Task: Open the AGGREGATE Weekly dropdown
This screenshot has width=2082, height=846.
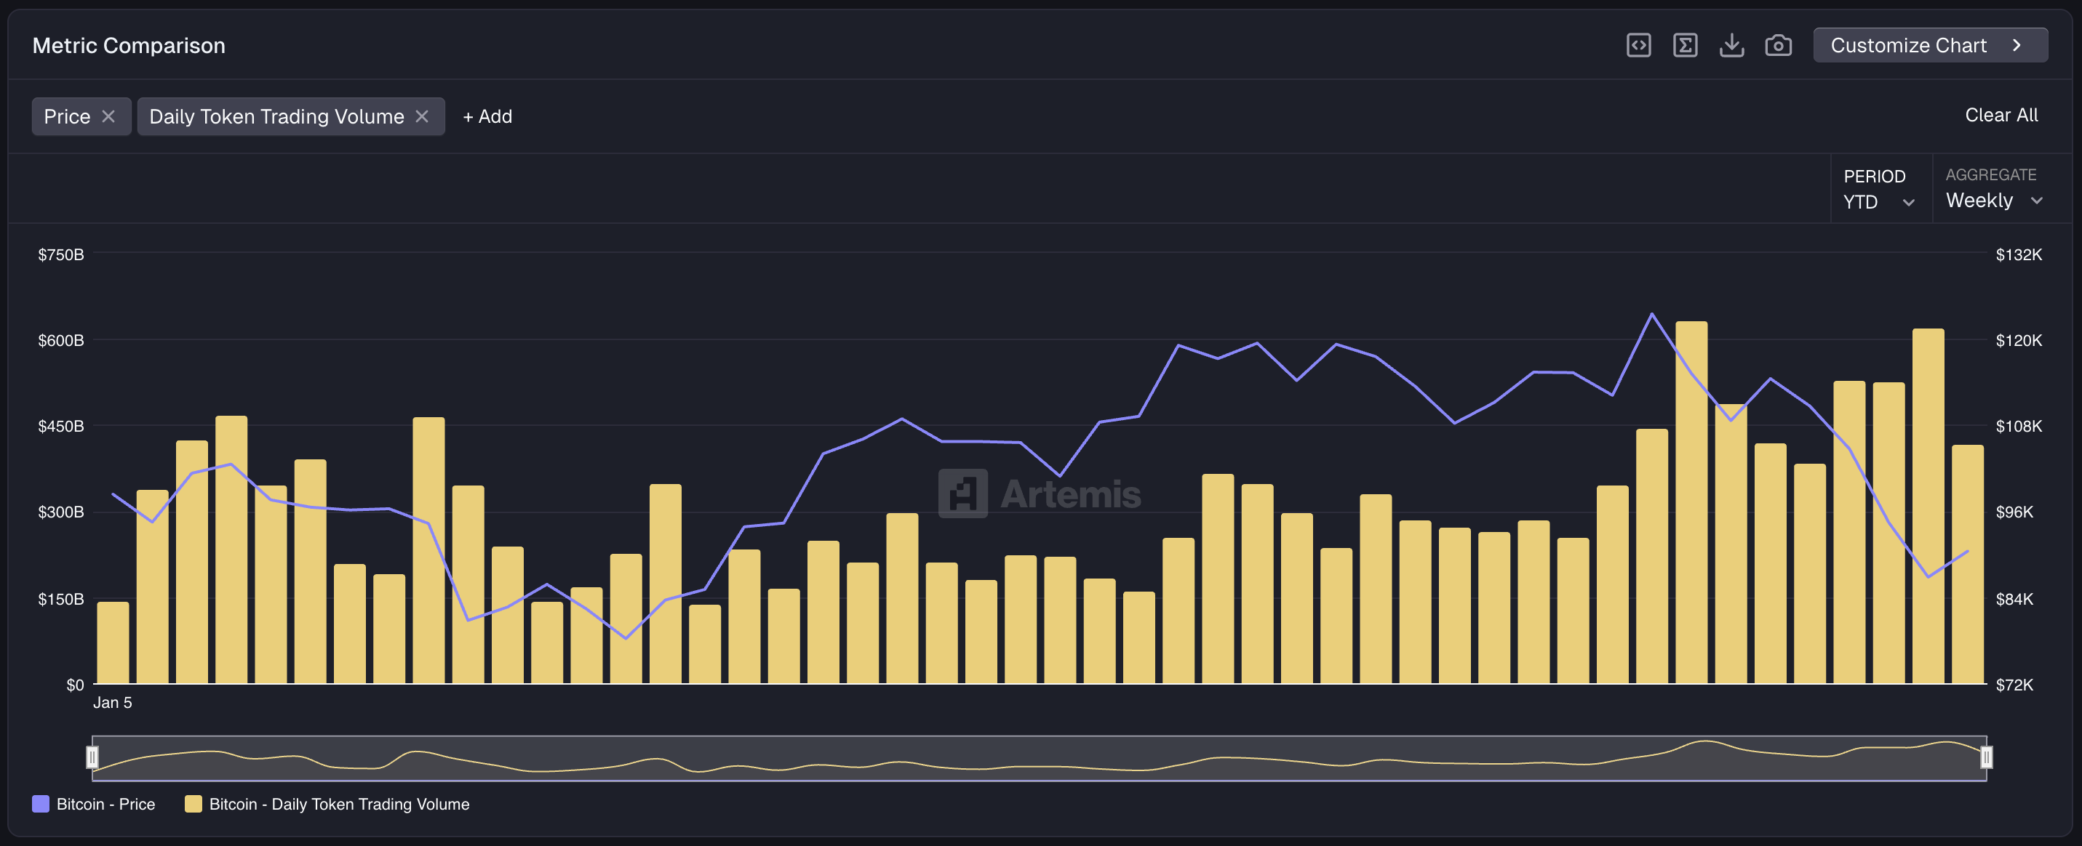Action: (1993, 200)
